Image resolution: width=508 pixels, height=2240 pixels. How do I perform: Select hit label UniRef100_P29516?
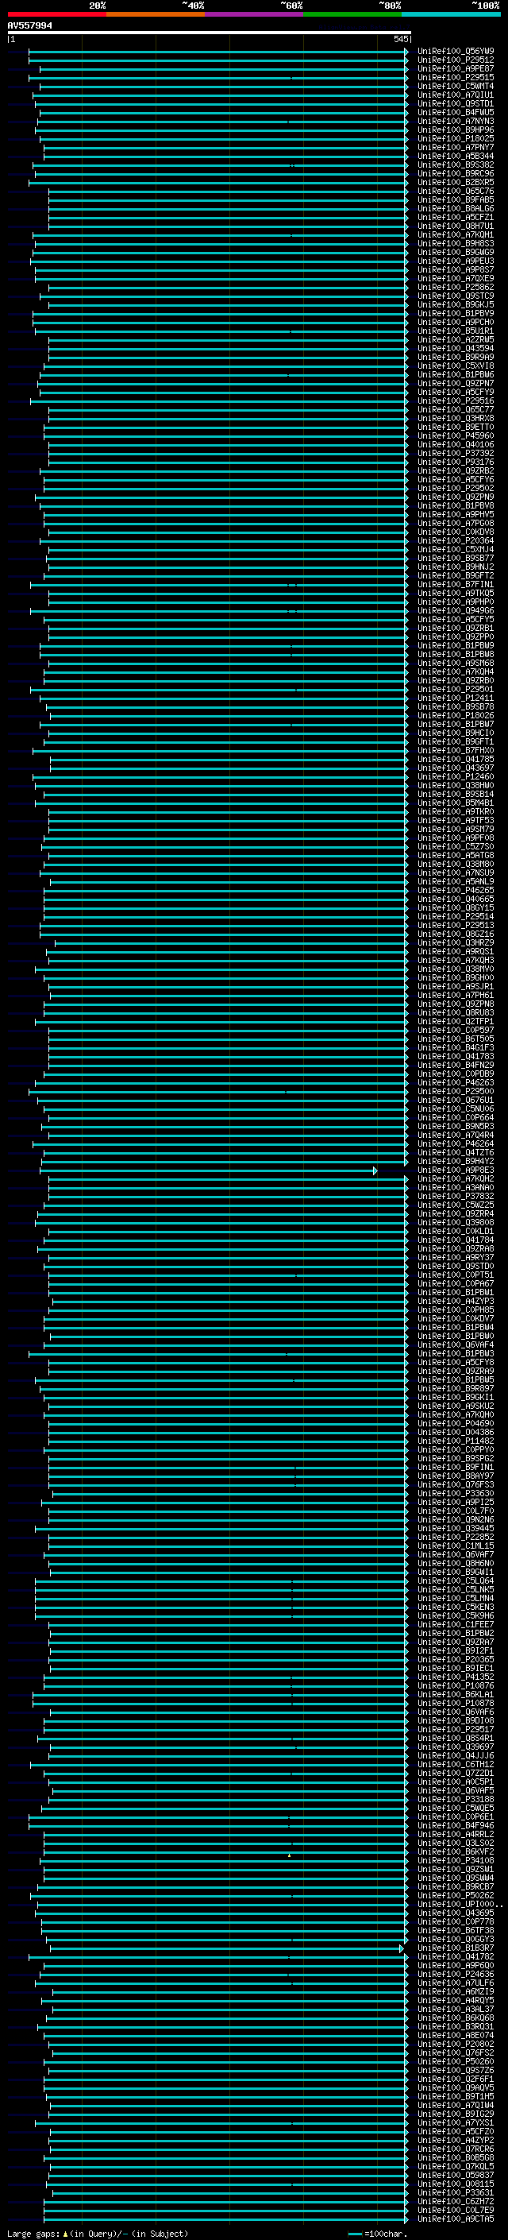click(456, 400)
